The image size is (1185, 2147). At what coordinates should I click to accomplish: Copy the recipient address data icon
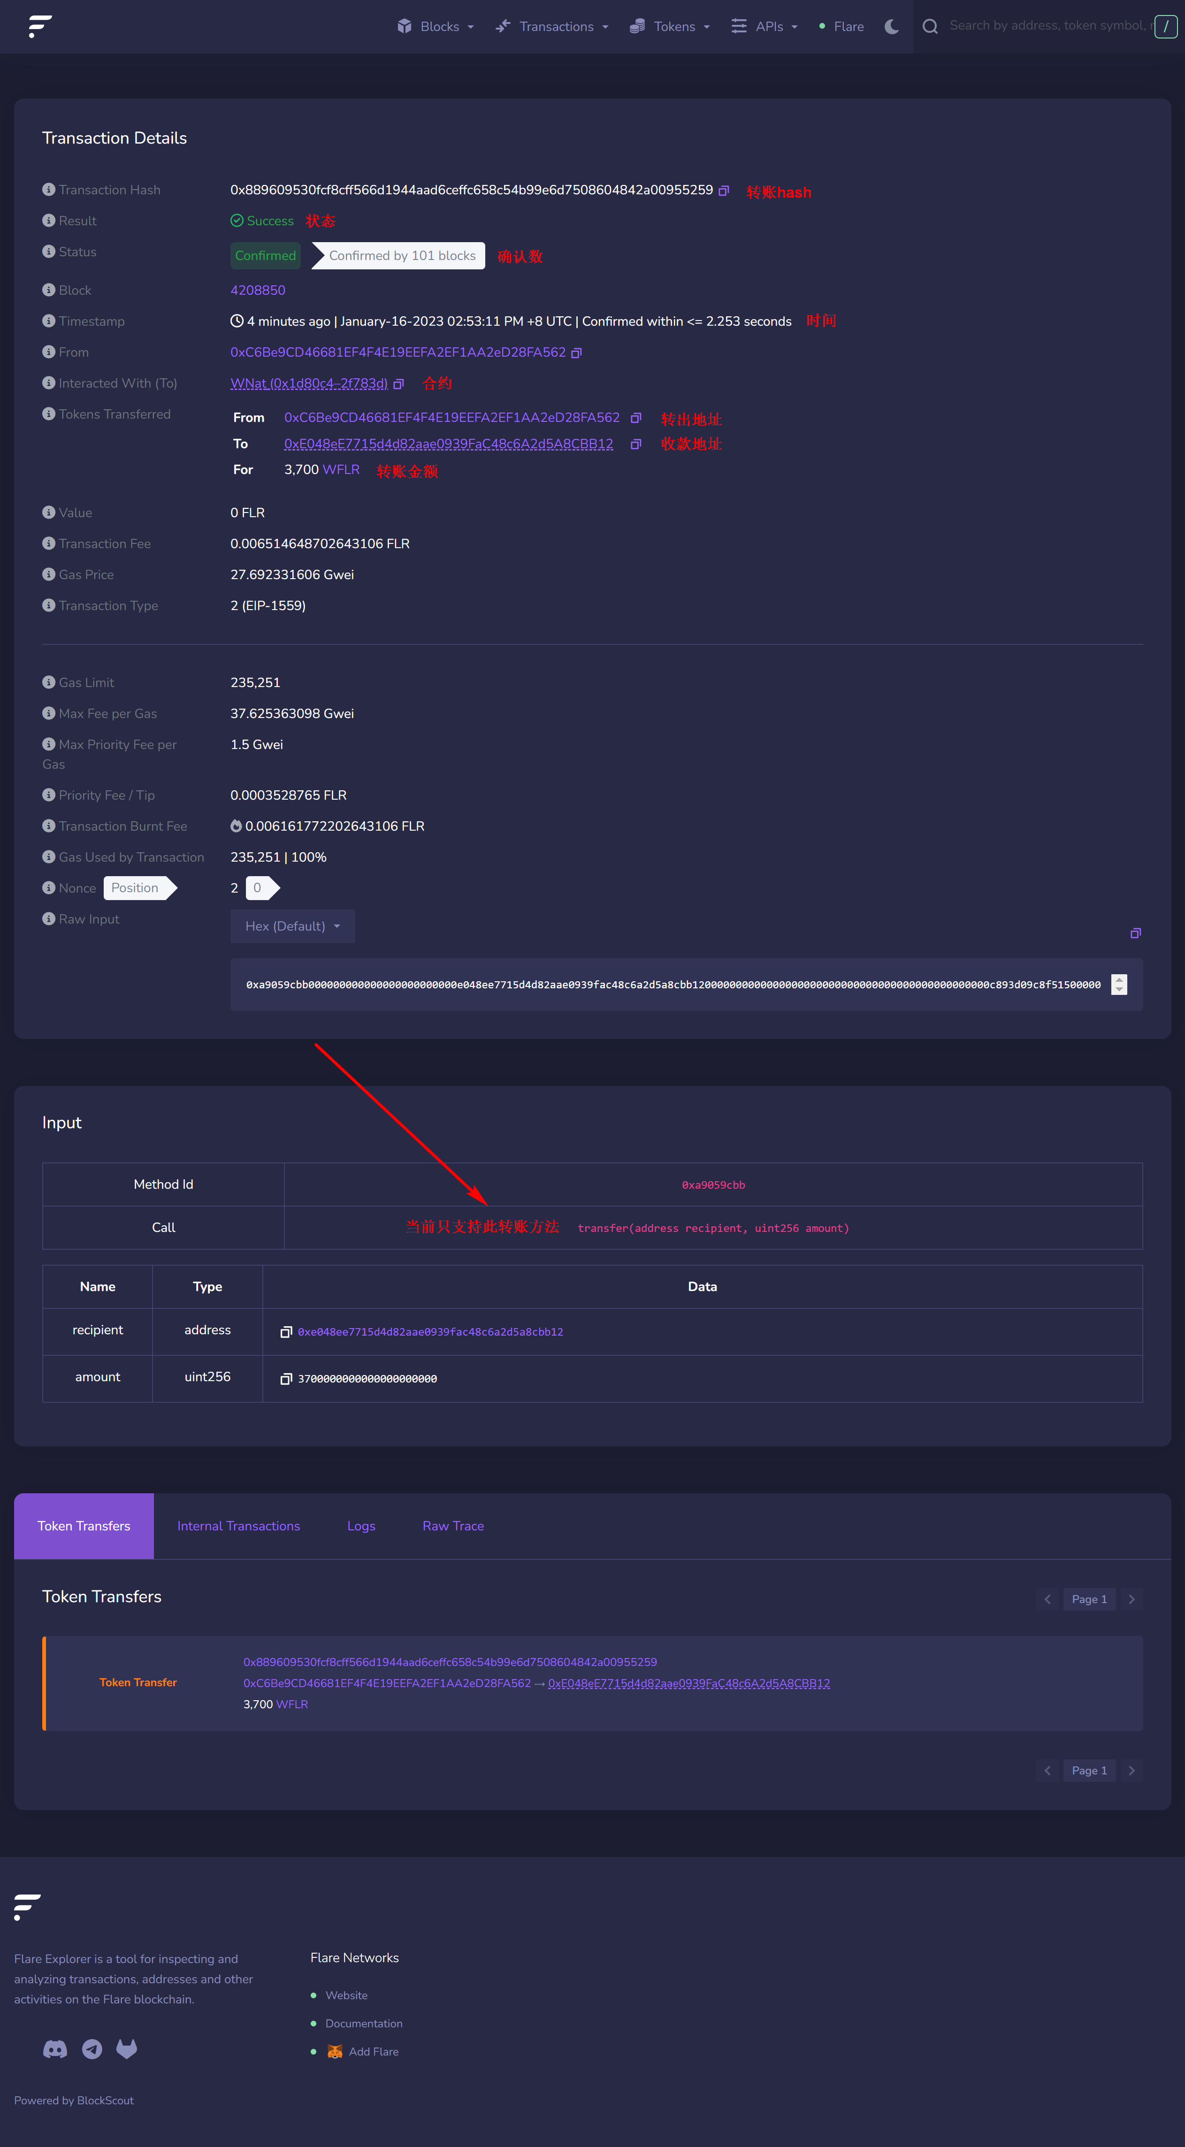pos(286,1332)
